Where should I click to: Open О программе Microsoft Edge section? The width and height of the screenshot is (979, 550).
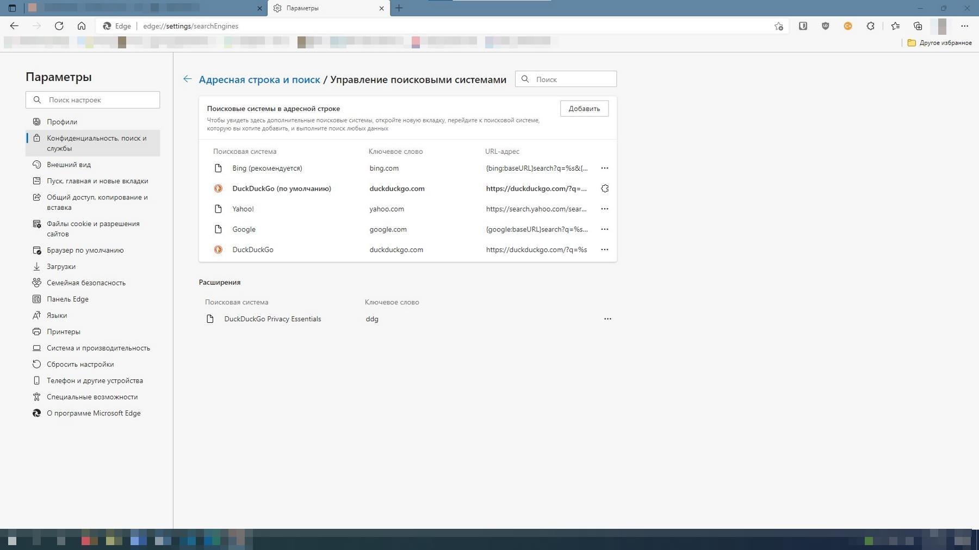[x=93, y=413]
